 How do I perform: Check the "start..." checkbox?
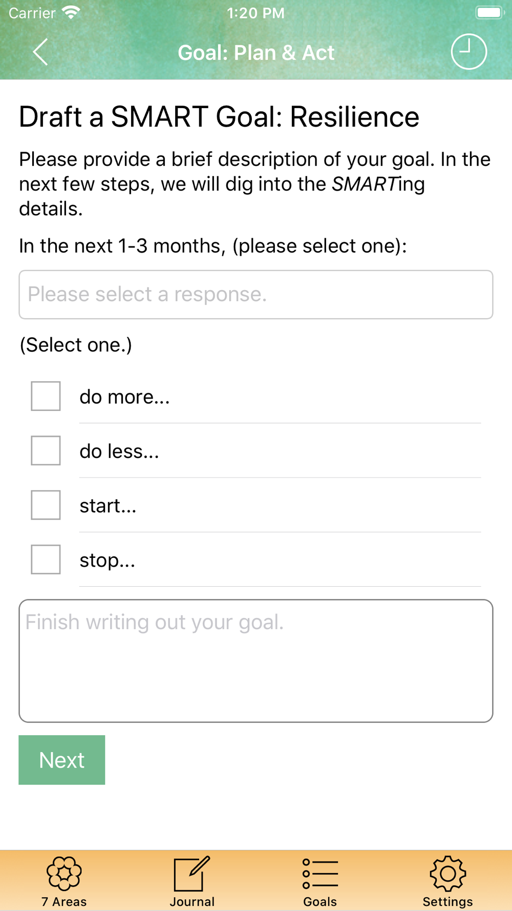pyautogui.click(x=46, y=505)
